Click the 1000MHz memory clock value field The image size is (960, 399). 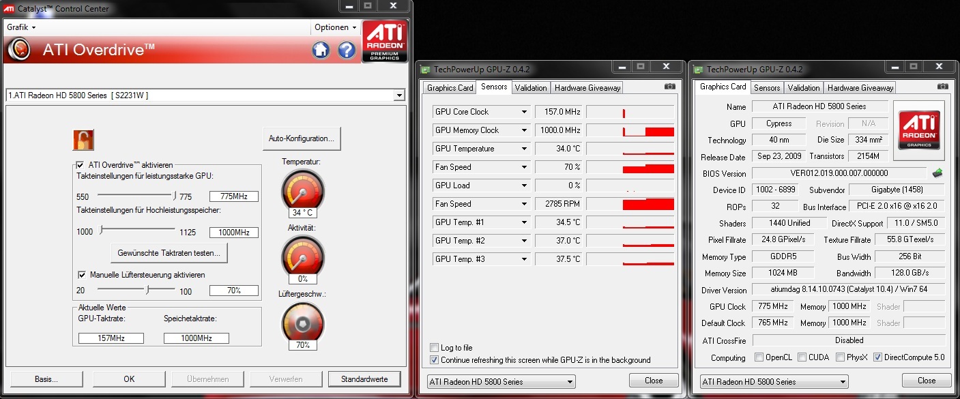(x=234, y=232)
